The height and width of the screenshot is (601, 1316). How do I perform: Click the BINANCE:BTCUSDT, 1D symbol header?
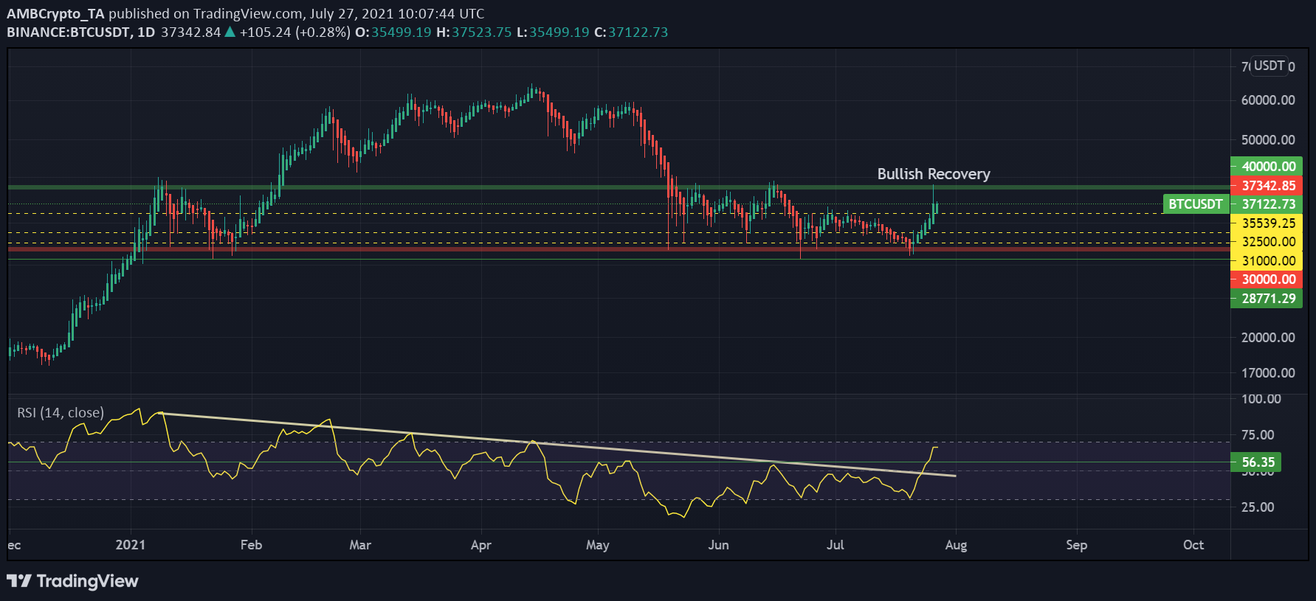81,32
